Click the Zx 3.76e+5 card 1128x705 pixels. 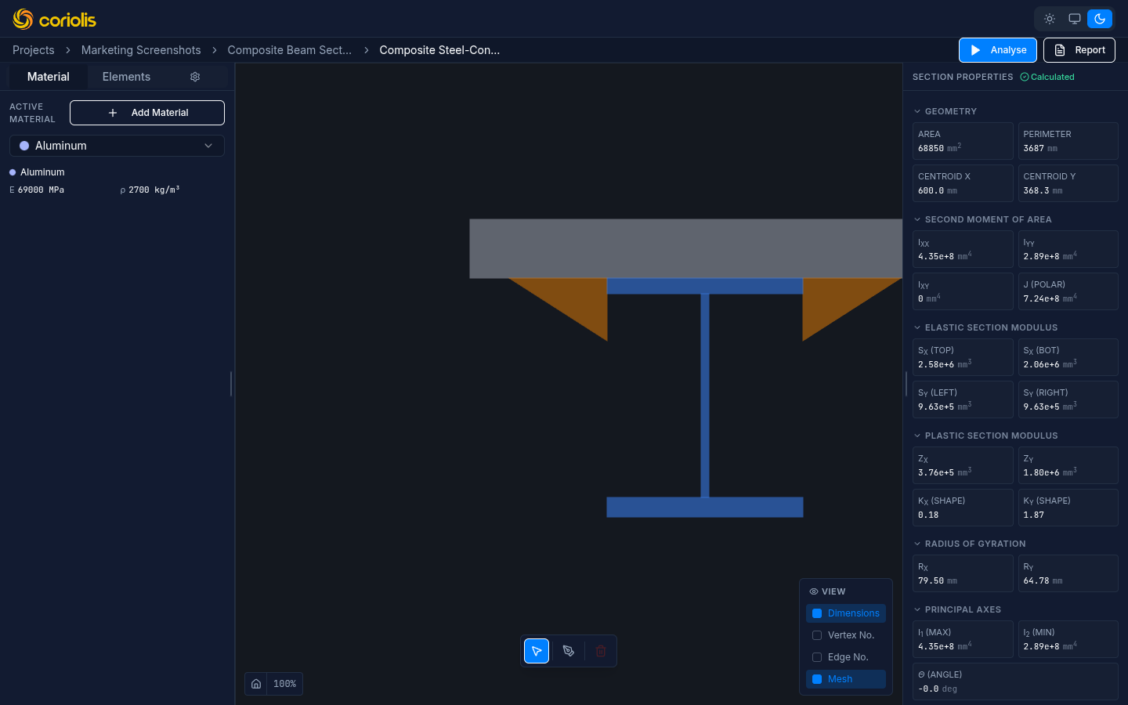click(963, 465)
